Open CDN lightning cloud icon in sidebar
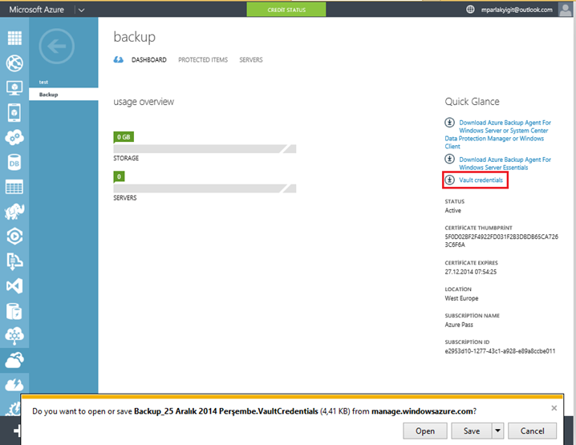 (14, 385)
